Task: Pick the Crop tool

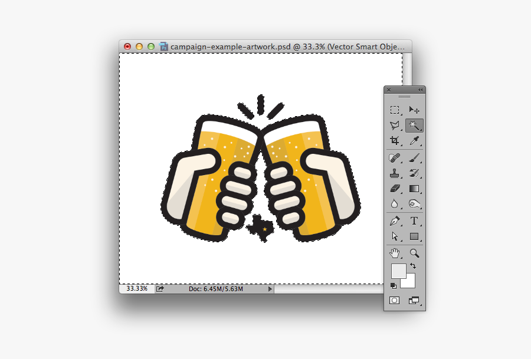Action: point(393,141)
